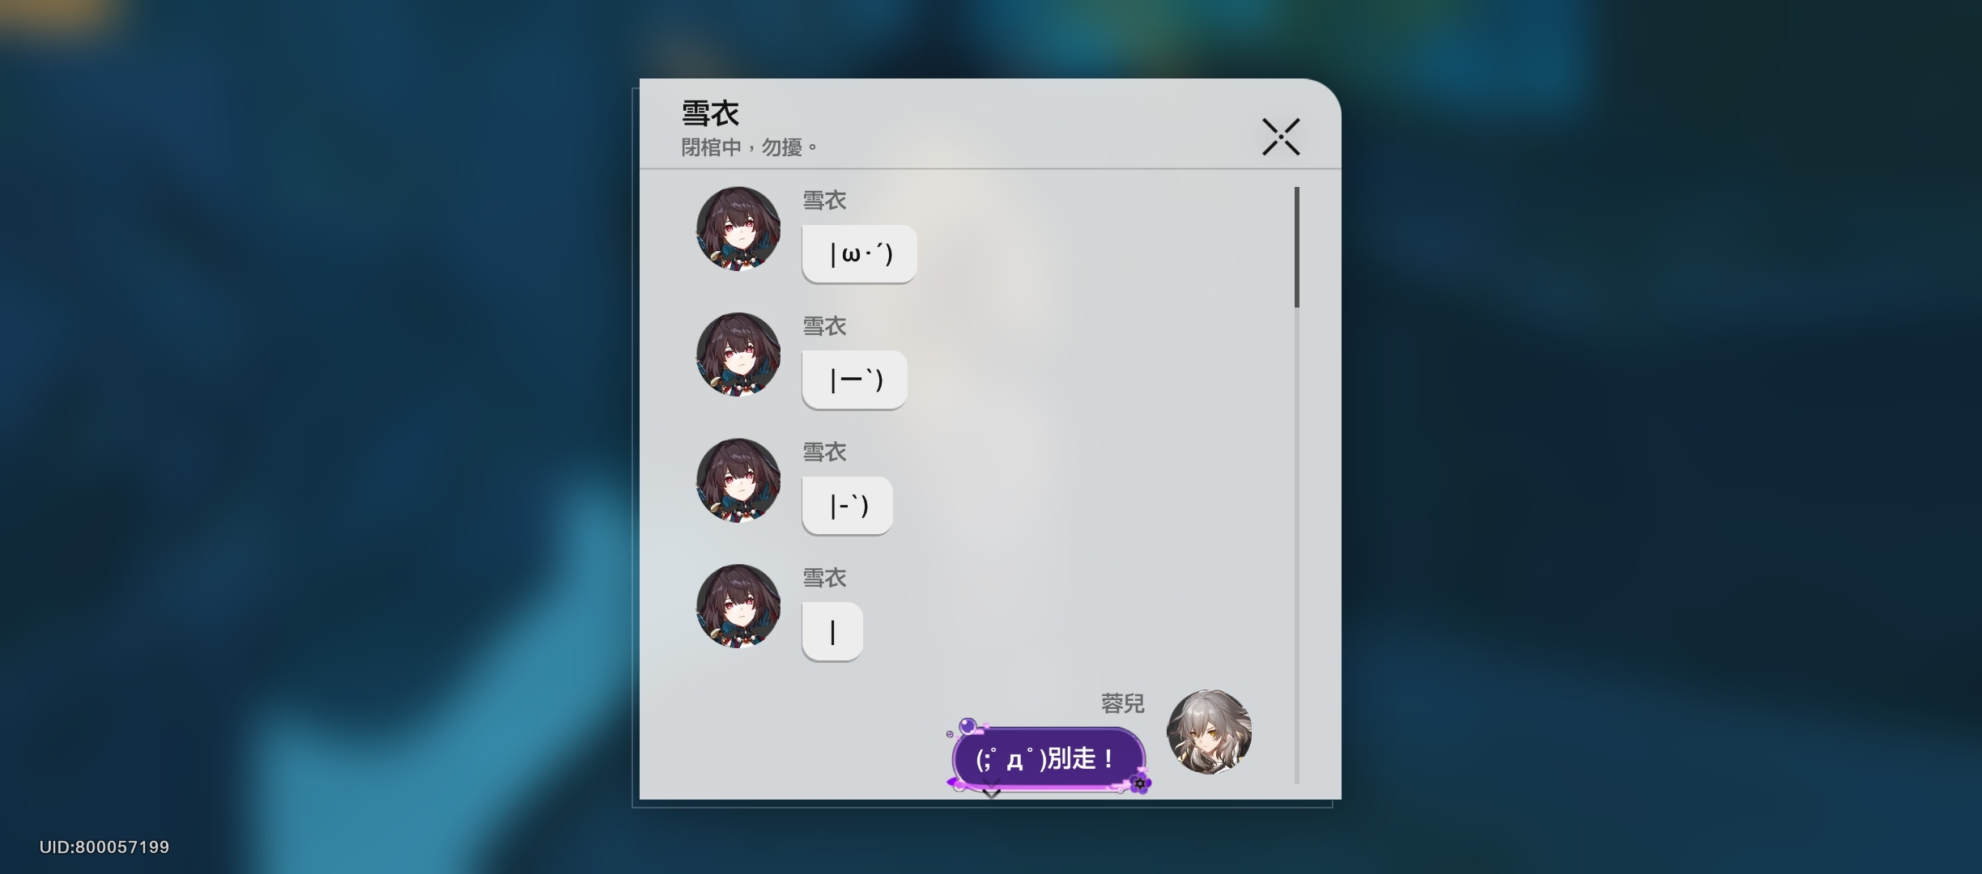1982x874 pixels.
Task: Click the chat scrollbar's dark thumb
Action: [x=1296, y=247]
